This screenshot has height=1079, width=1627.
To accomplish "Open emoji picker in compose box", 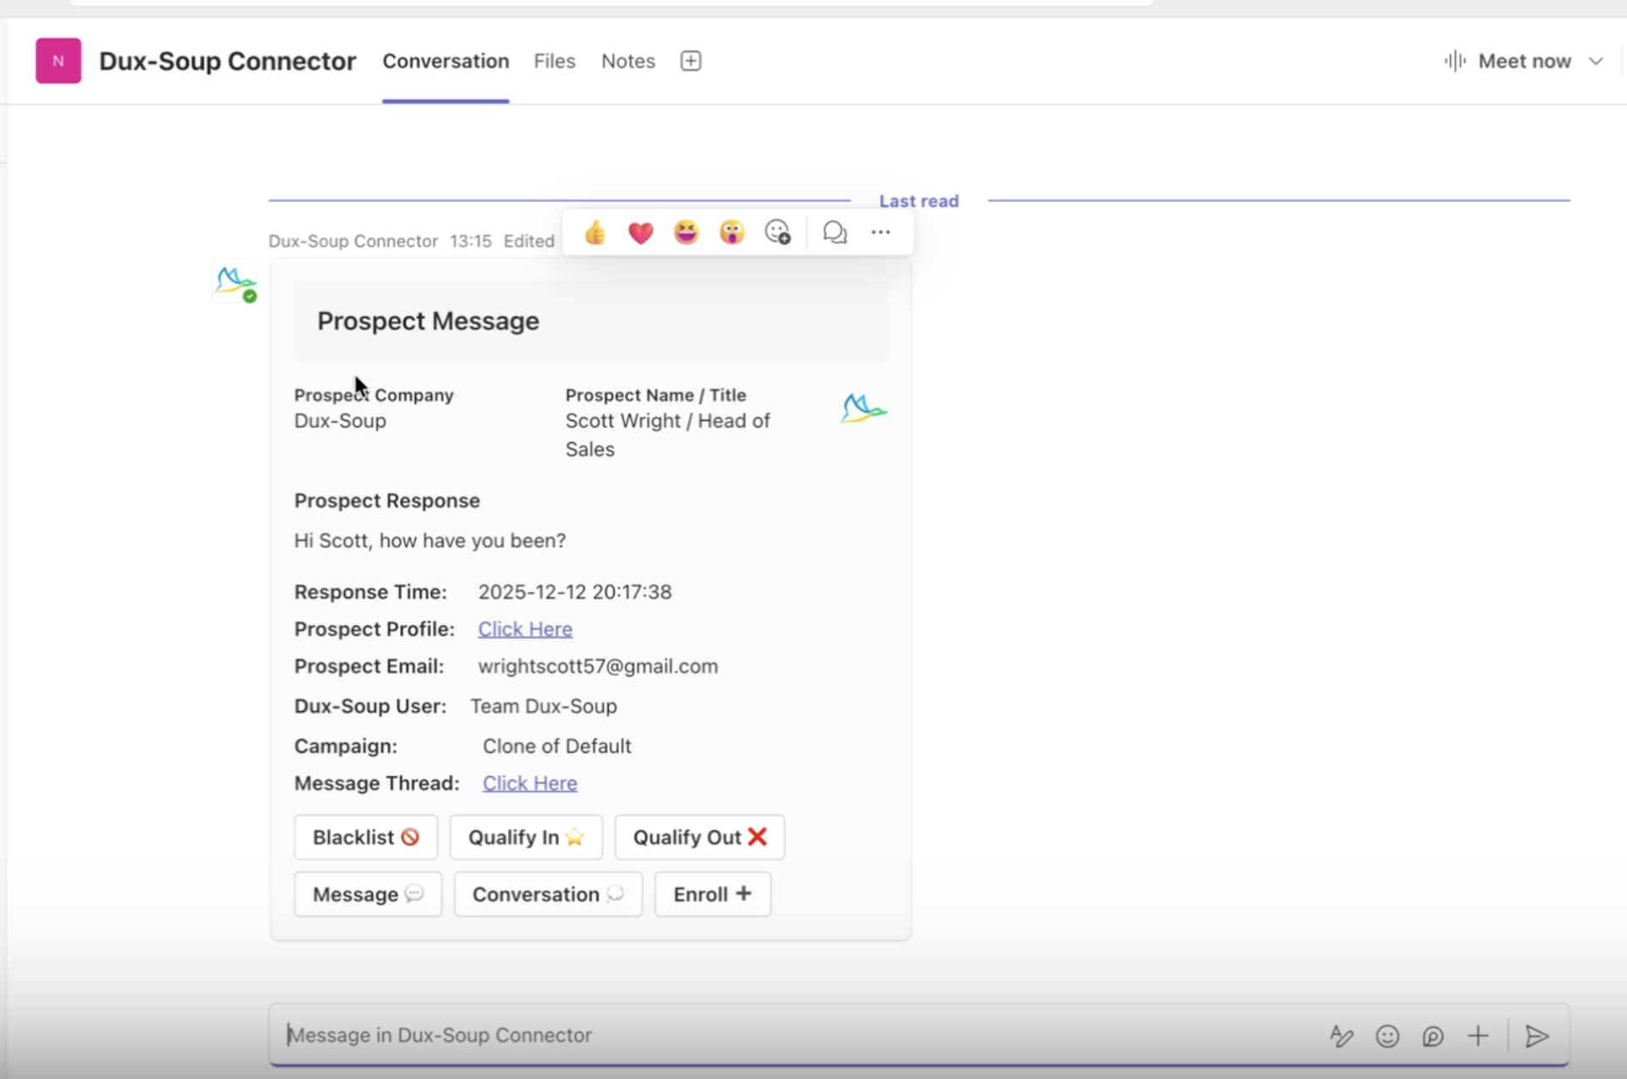I will pyautogui.click(x=1387, y=1036).
